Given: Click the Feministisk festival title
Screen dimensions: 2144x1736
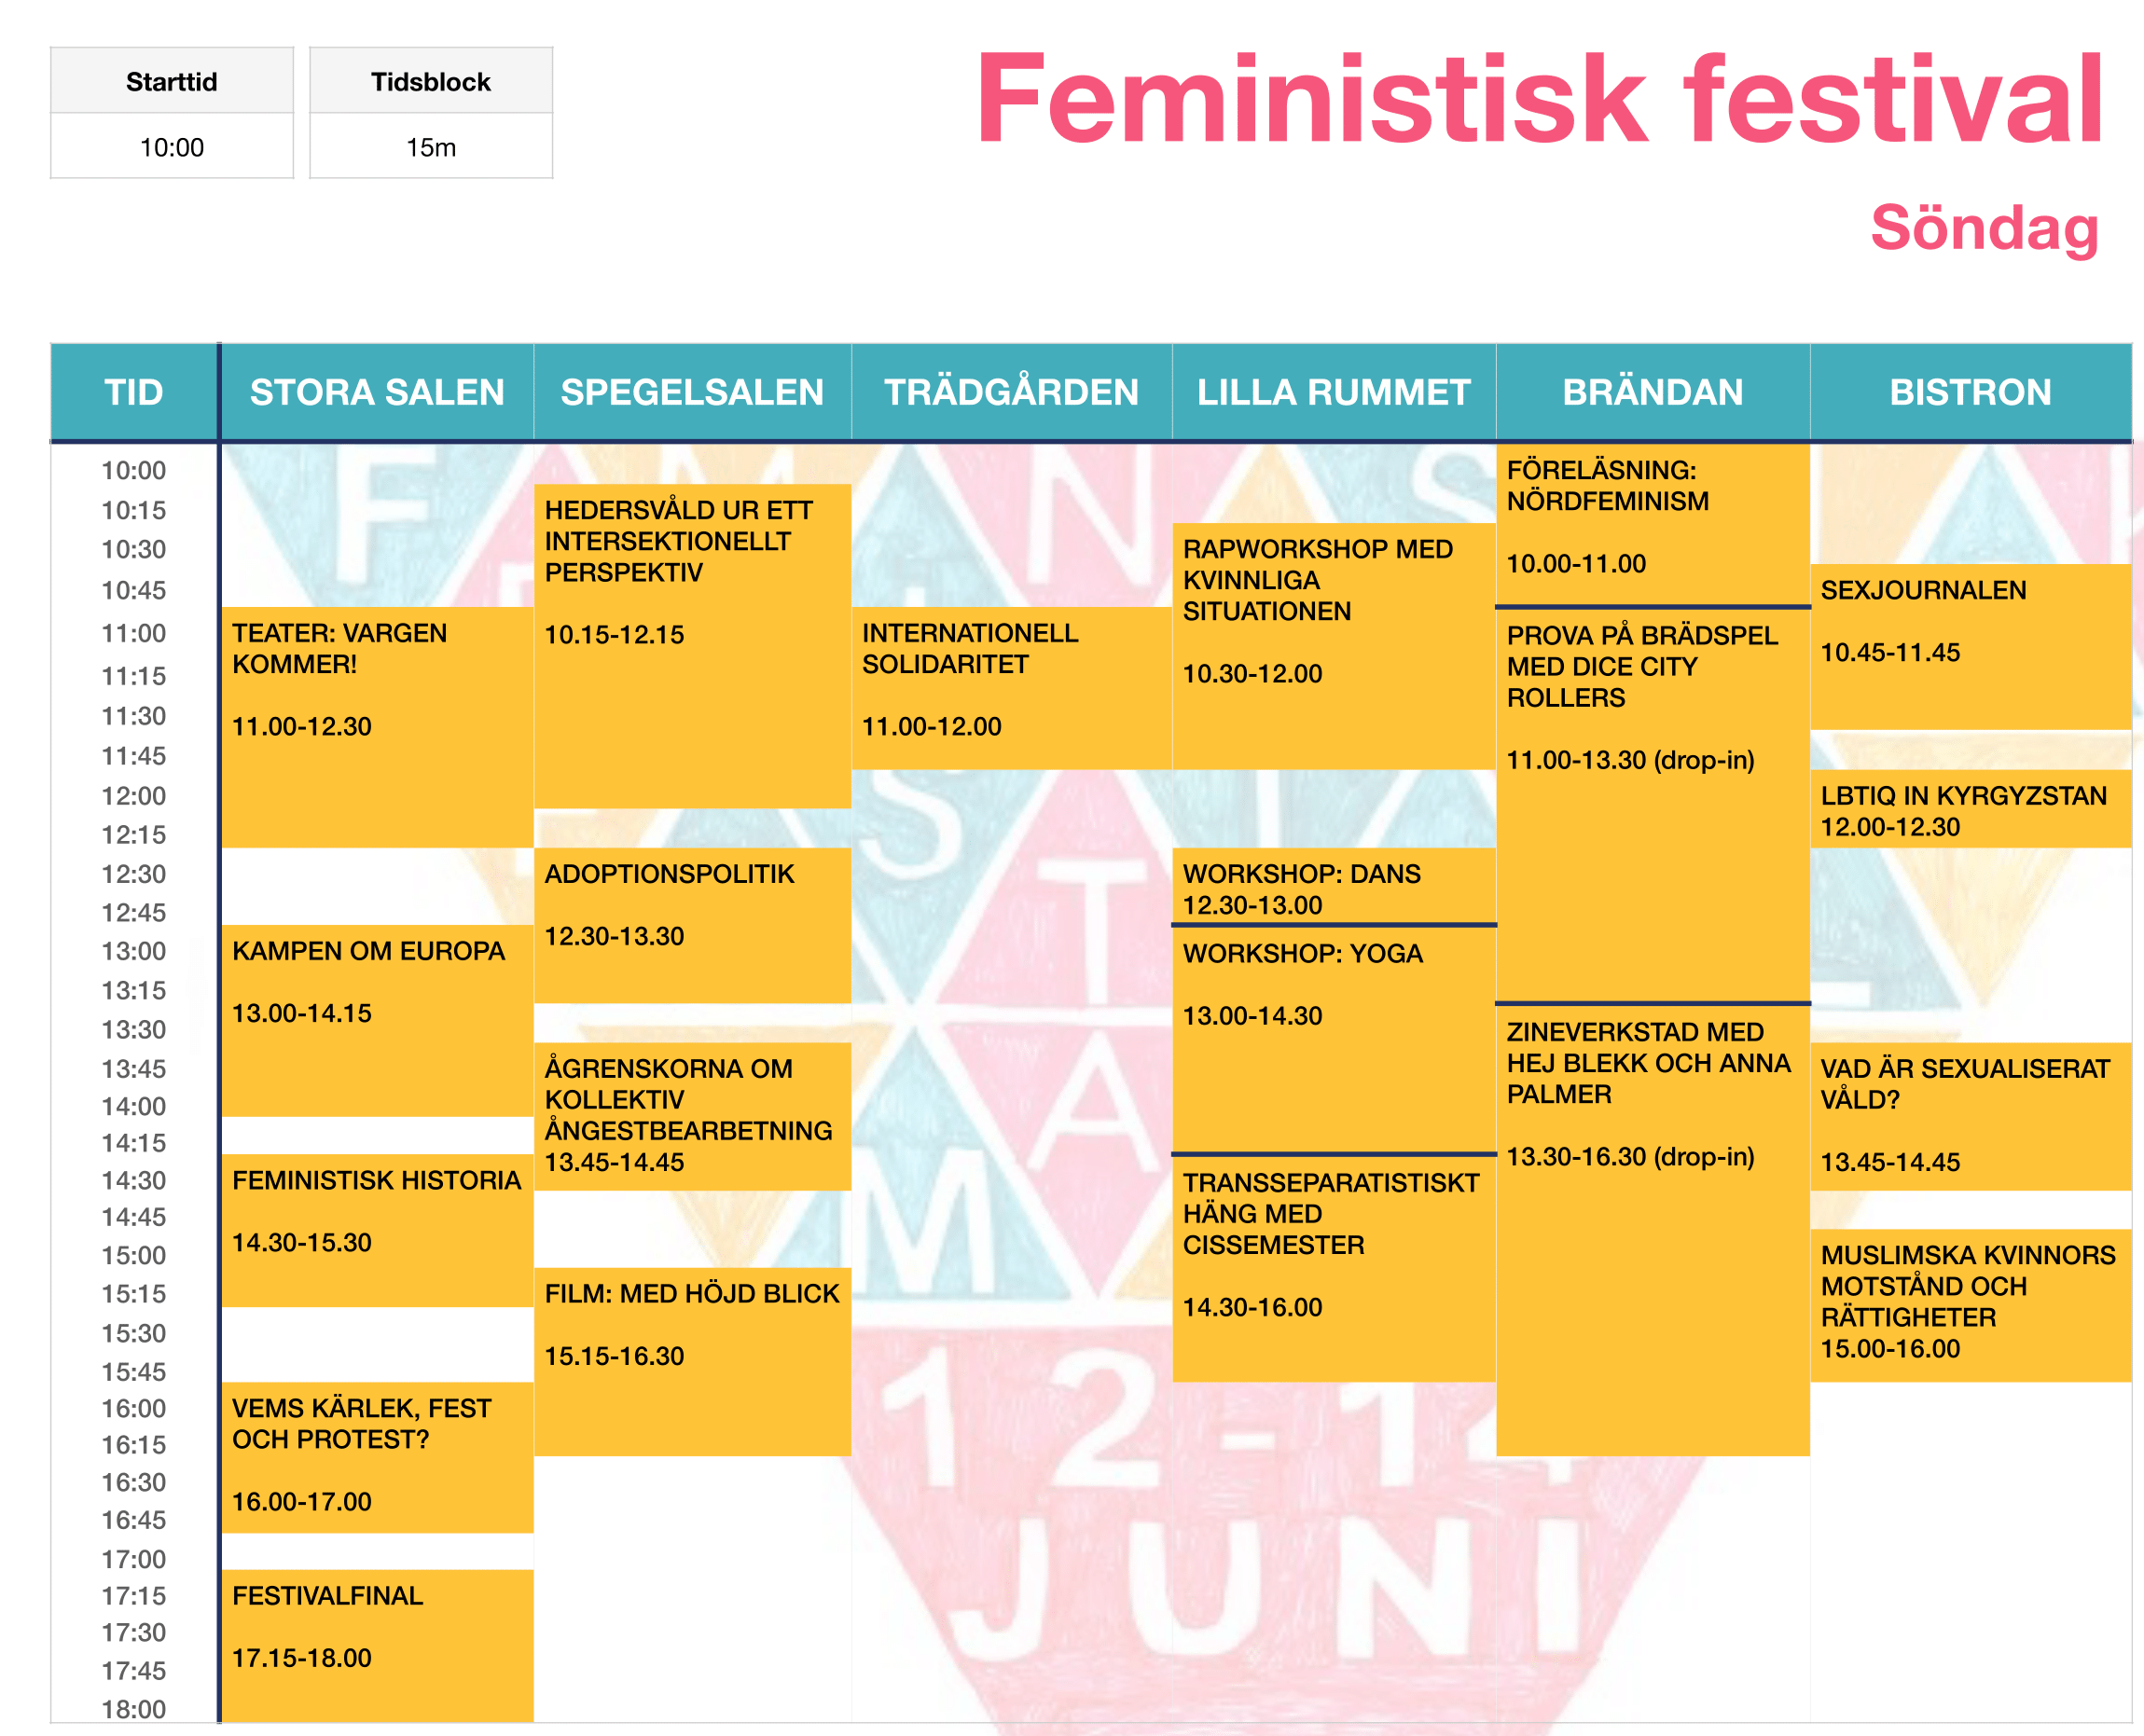Looking at the screenshot, I should (1539, 100).
